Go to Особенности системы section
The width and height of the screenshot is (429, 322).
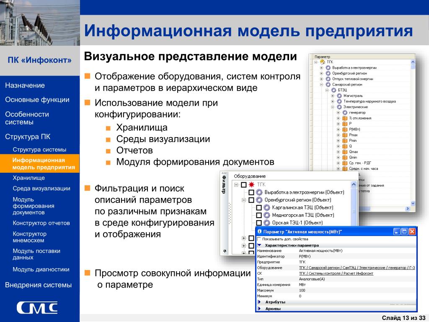pos(27,118)
